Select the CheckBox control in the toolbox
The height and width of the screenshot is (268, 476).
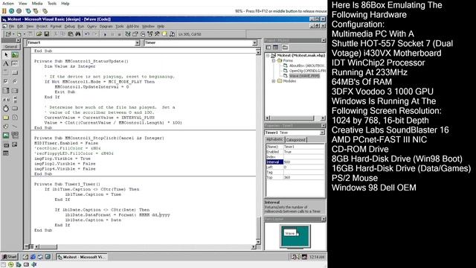(6, 81)
